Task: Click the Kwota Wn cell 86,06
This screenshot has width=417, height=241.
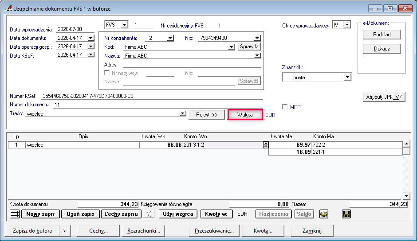Action: point(161,145)
